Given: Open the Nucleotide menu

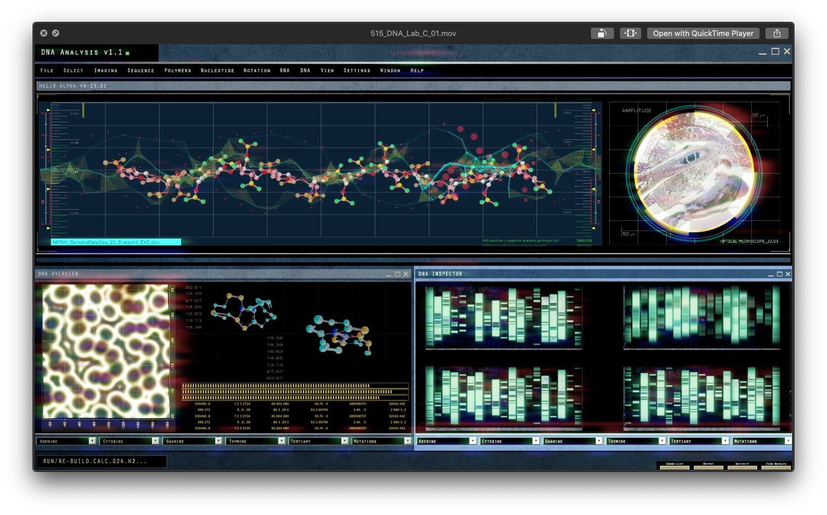Looking at the screenshot, I should [217, 70].
